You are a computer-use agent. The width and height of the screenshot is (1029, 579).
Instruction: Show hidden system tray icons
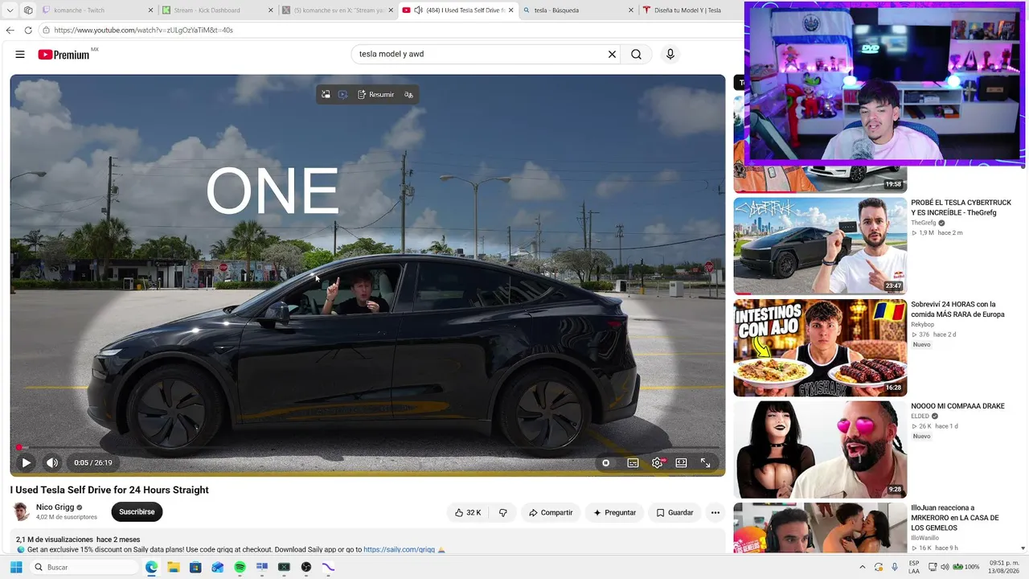pos(863,567)
